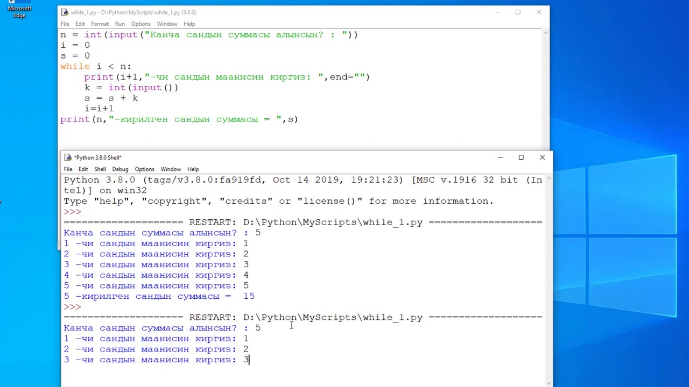Image resolution: width=689 pixels, height=387 pixels.
Task: Open Edit menu in while_1.py editor
Action: [80, 24]
